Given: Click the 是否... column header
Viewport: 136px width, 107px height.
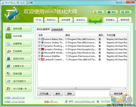Looking at the screenshot, I should coord(102,35).
